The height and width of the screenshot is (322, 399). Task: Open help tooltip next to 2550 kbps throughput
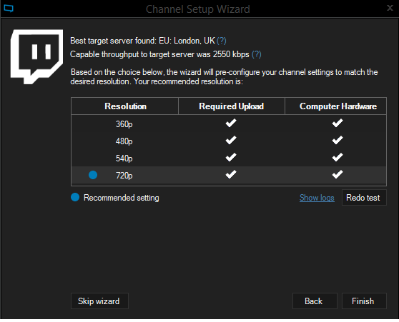[256, 54]
